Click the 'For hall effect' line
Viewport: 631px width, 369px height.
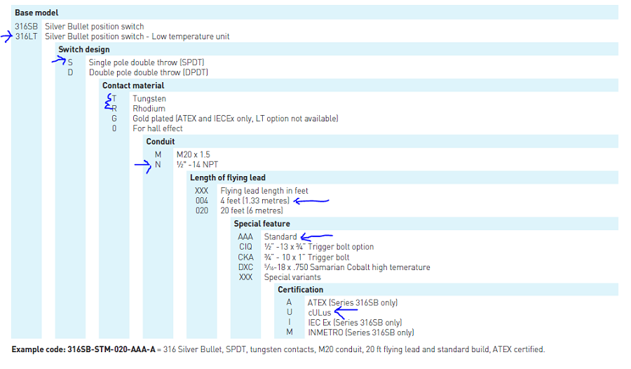click(158, 128)
